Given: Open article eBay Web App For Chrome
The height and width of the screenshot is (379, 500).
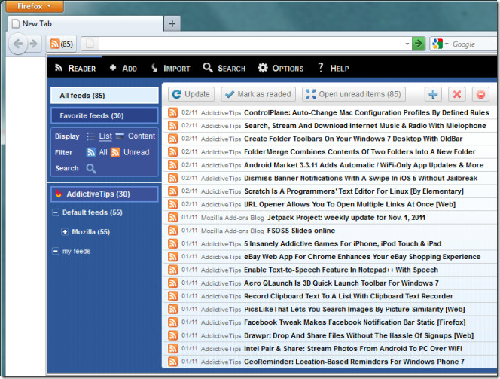Looking at the screenshot, I should coord(362,257).
